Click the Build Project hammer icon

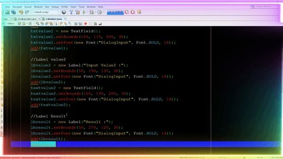point(71,12)
